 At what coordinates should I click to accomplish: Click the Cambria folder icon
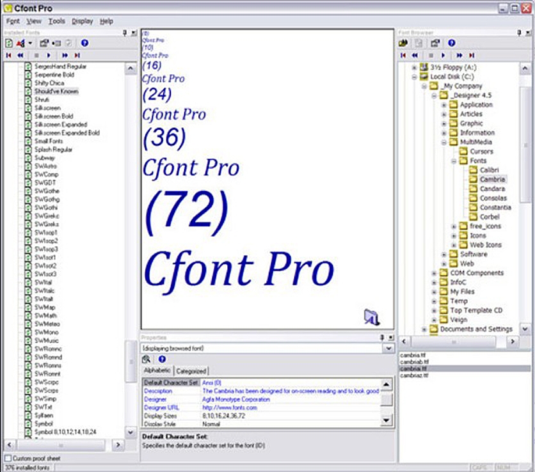(x=473, y=179)
